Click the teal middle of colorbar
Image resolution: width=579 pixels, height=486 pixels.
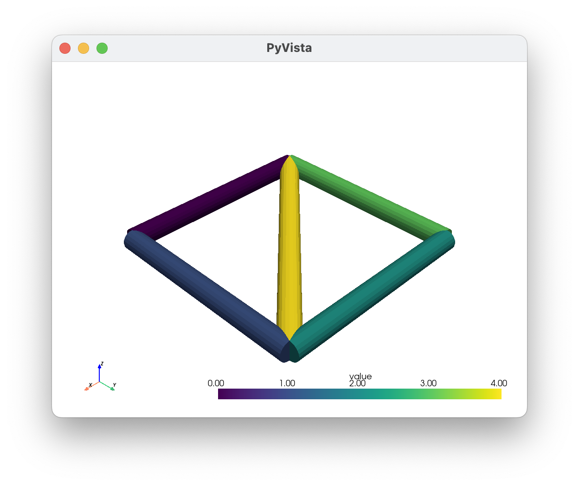coord(360,394)
